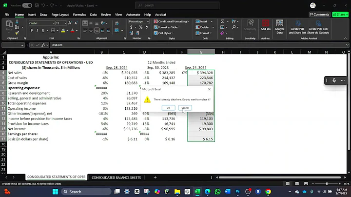Click the Wrap Text icon
351x197 pixels.
click(117, 23)
